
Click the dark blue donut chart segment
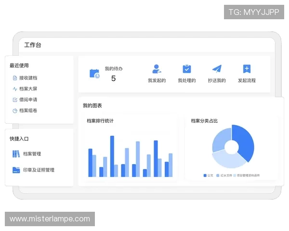[244, 143]
